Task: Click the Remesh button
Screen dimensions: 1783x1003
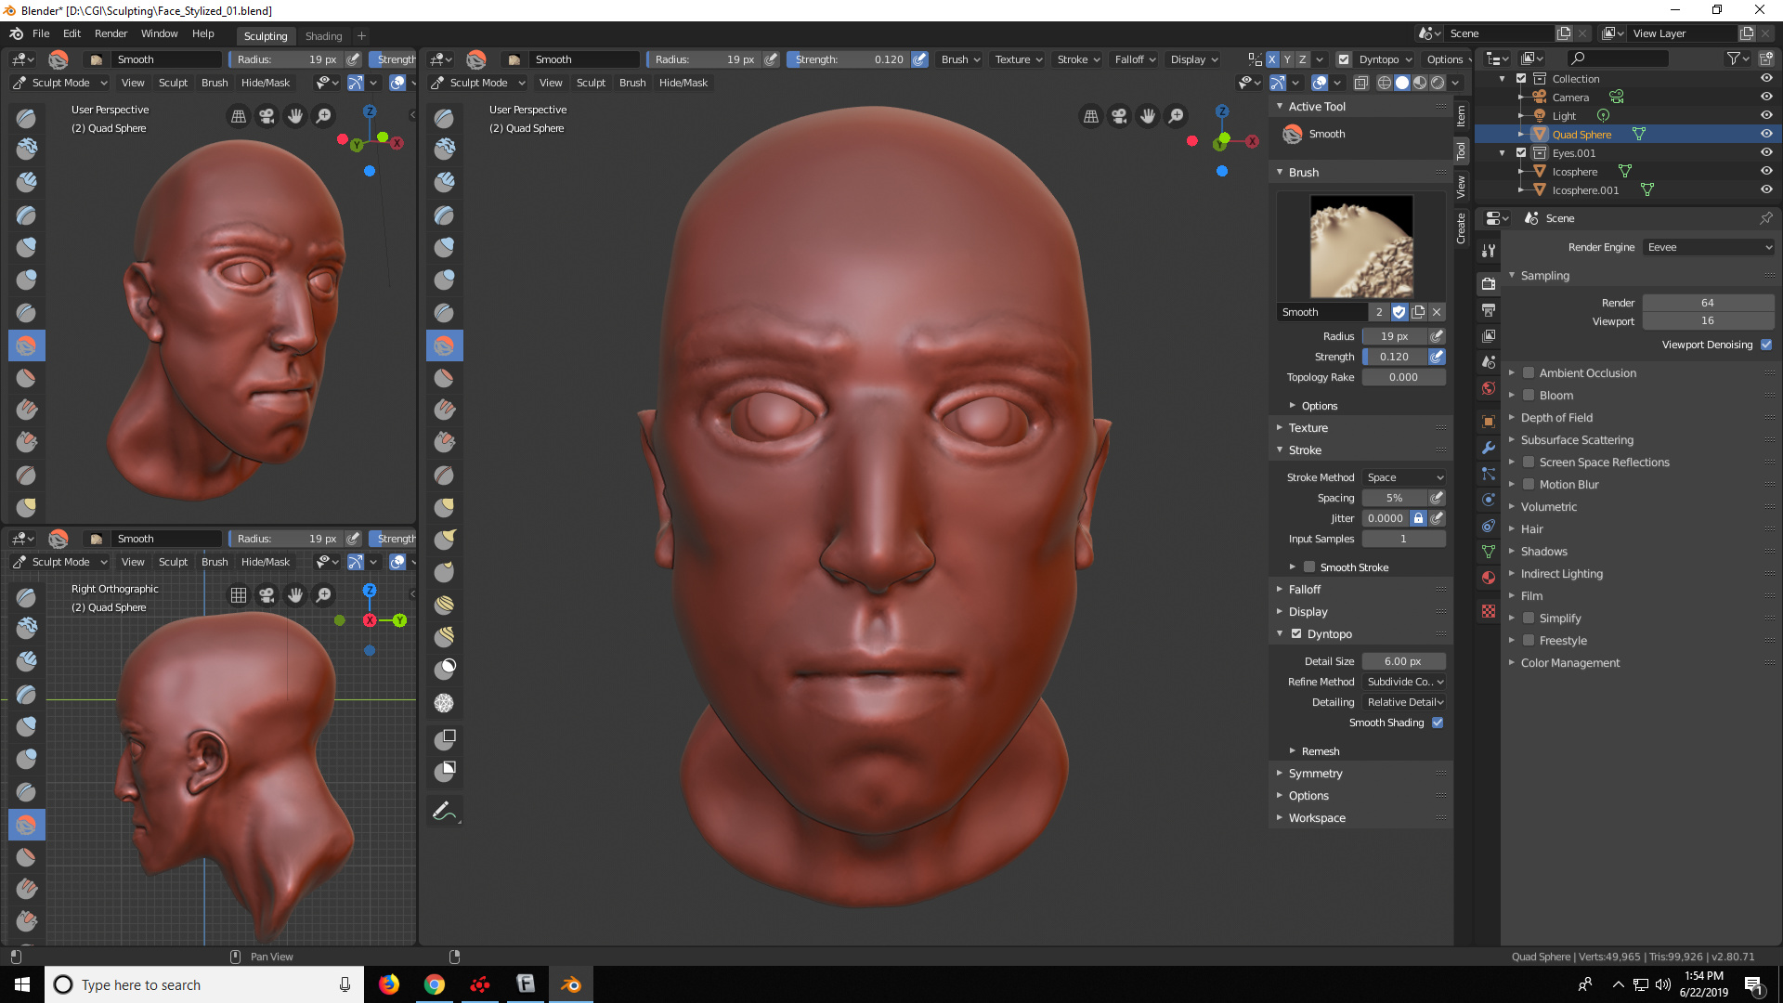Action: point(1321,750)
